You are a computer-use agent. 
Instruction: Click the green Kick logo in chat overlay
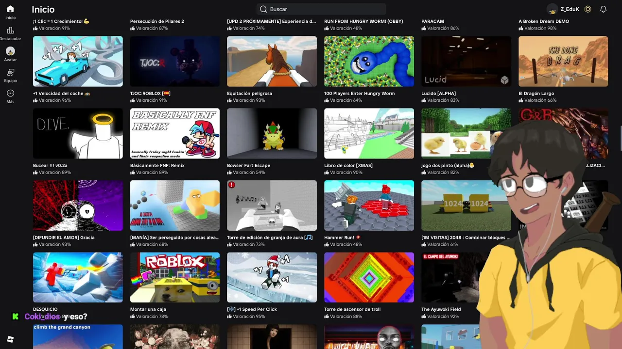coord(16,317)
